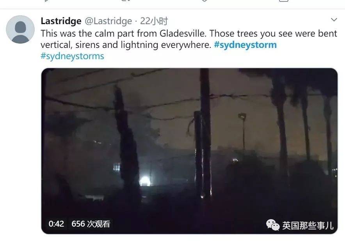345x241 pixels.
Task: Click the cropped retweet icon at top
Action: pos(126,1)
